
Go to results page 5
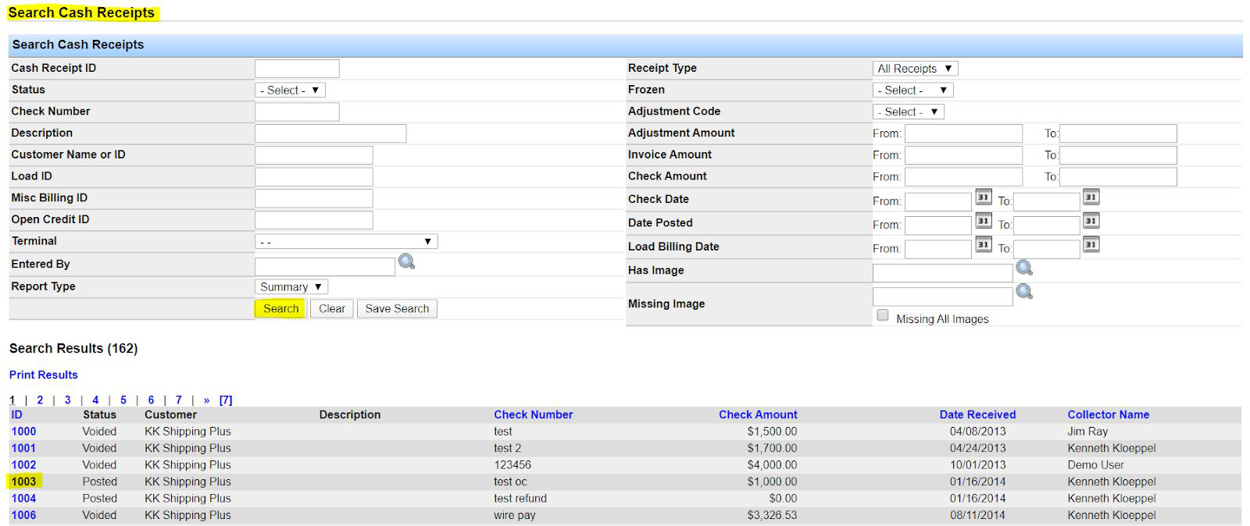click(x=123, y=400)
